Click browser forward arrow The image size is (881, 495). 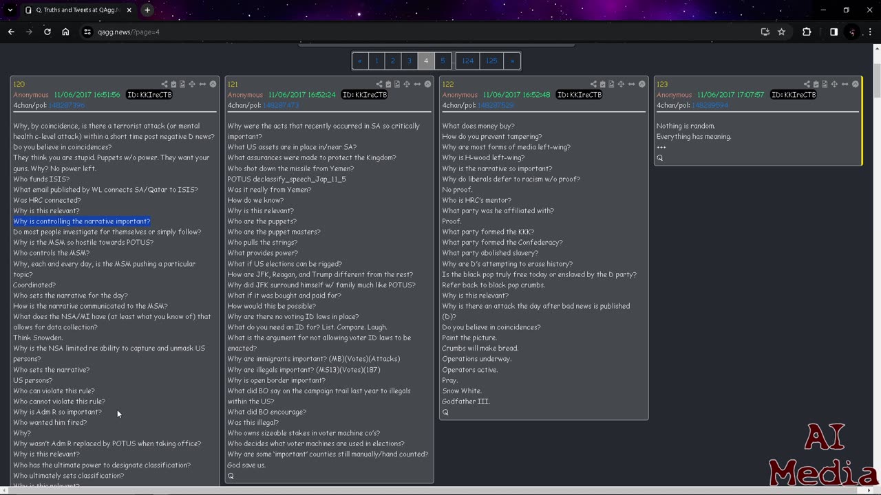point(29,32)
